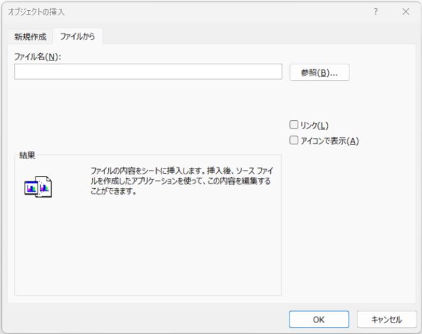Close the オブジェクトの挿入 dialog
This screenshot has width=422, height=334.
pyautogui.click(x=405, y=11)
